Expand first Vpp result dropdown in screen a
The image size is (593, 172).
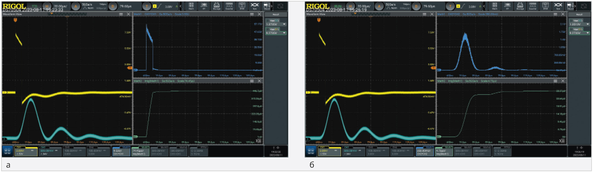click(284, 24)
